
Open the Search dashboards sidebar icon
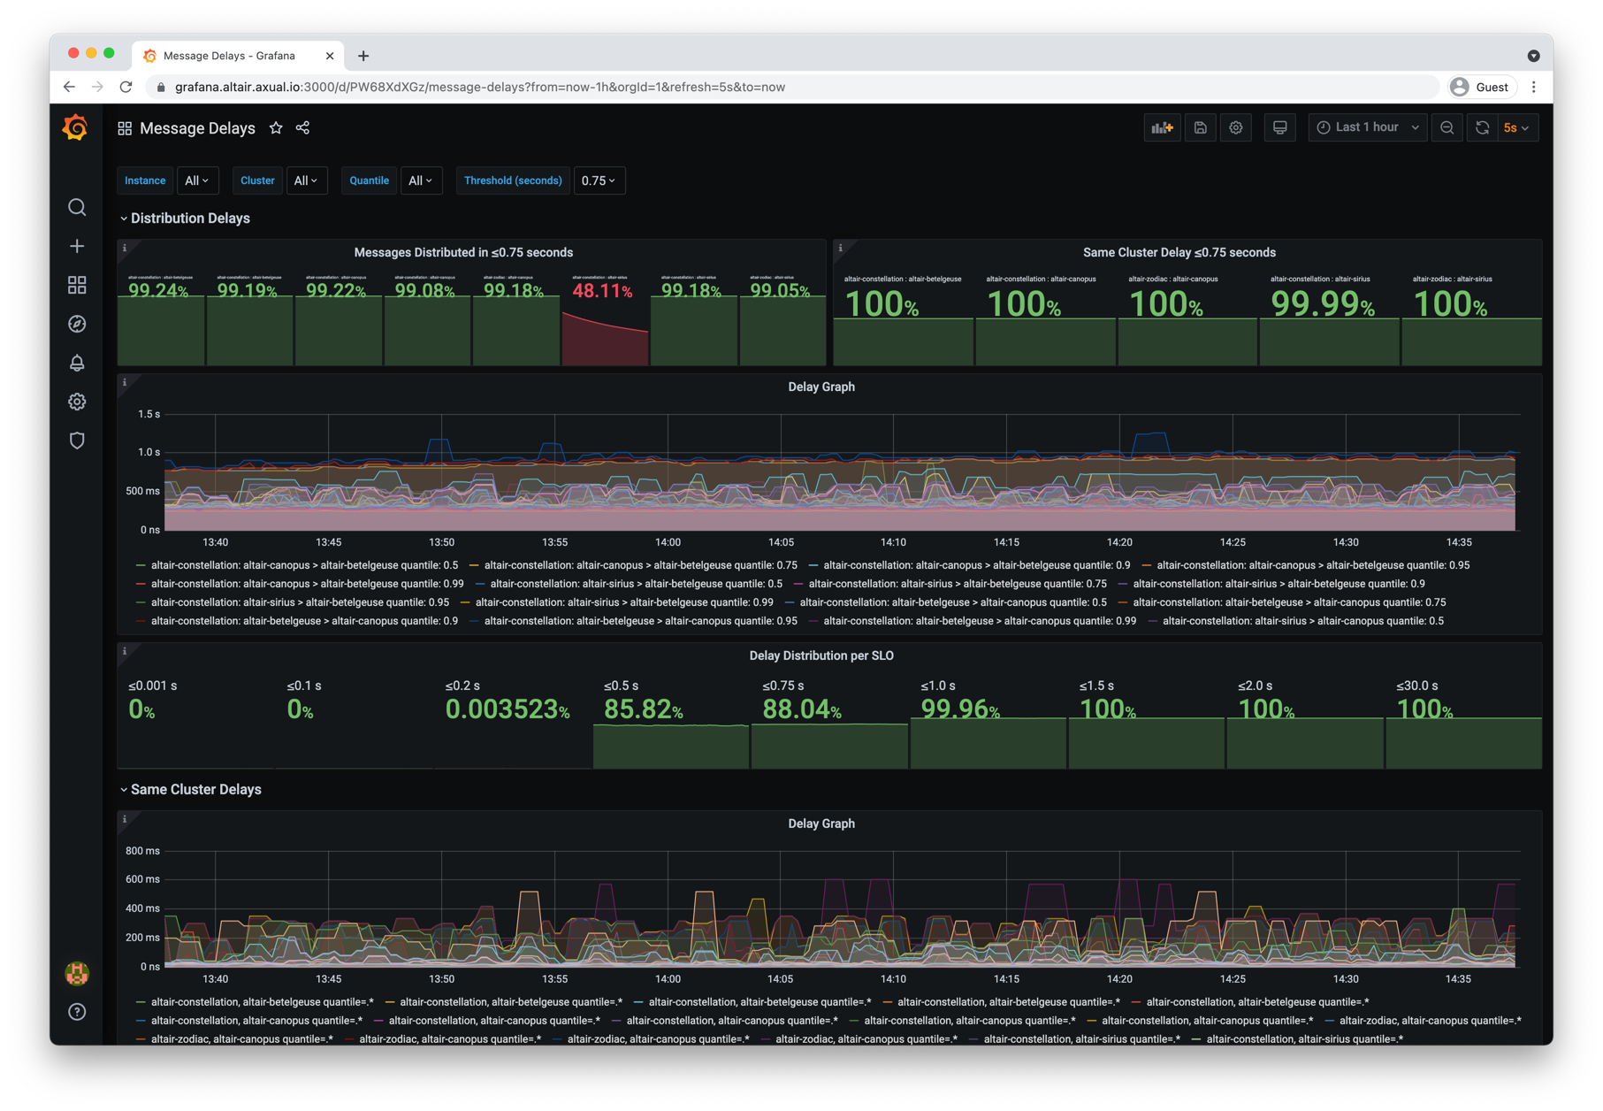coord(77,207)
